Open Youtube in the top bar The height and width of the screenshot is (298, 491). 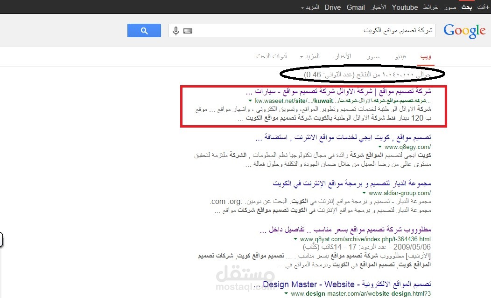(x=405, y=7)
